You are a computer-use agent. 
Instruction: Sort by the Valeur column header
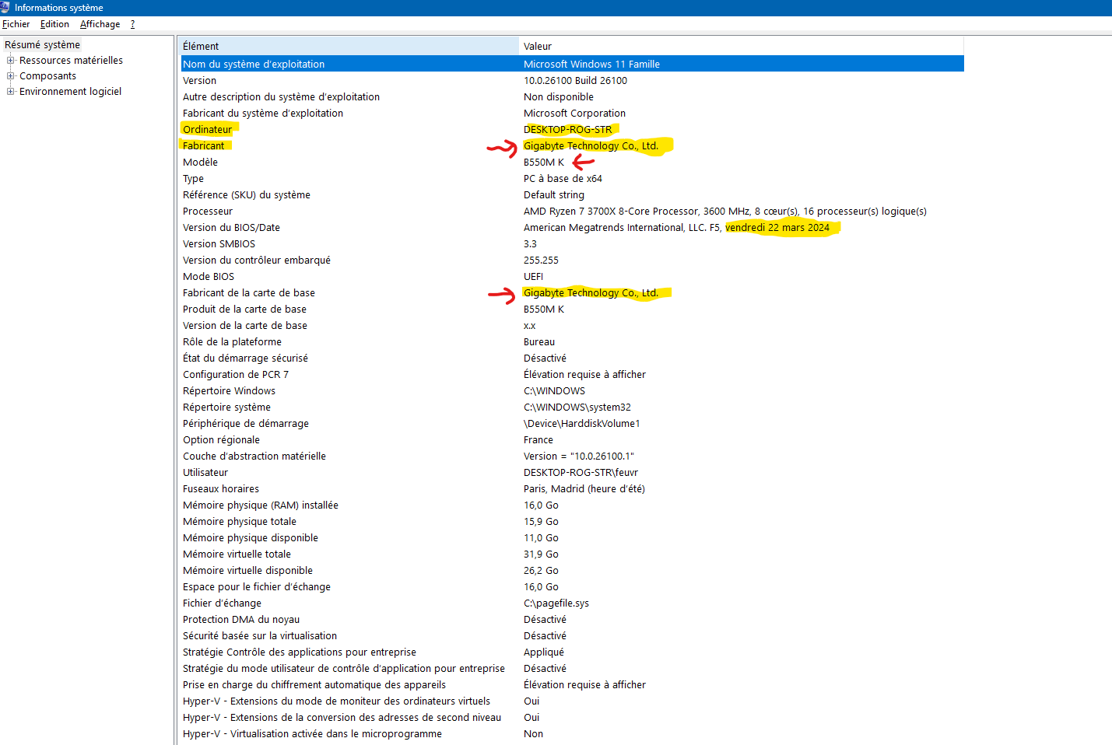tap(742, 46)
